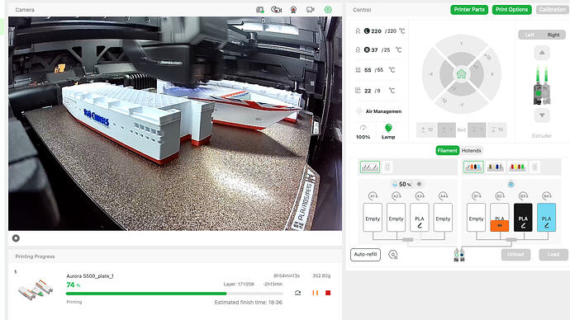Click the AMS 50% humidity indicator
This screenshot has height=320, width=570.
401,184
